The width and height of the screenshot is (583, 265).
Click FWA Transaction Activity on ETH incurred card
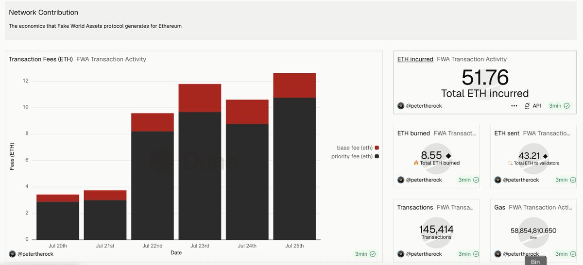472,59
